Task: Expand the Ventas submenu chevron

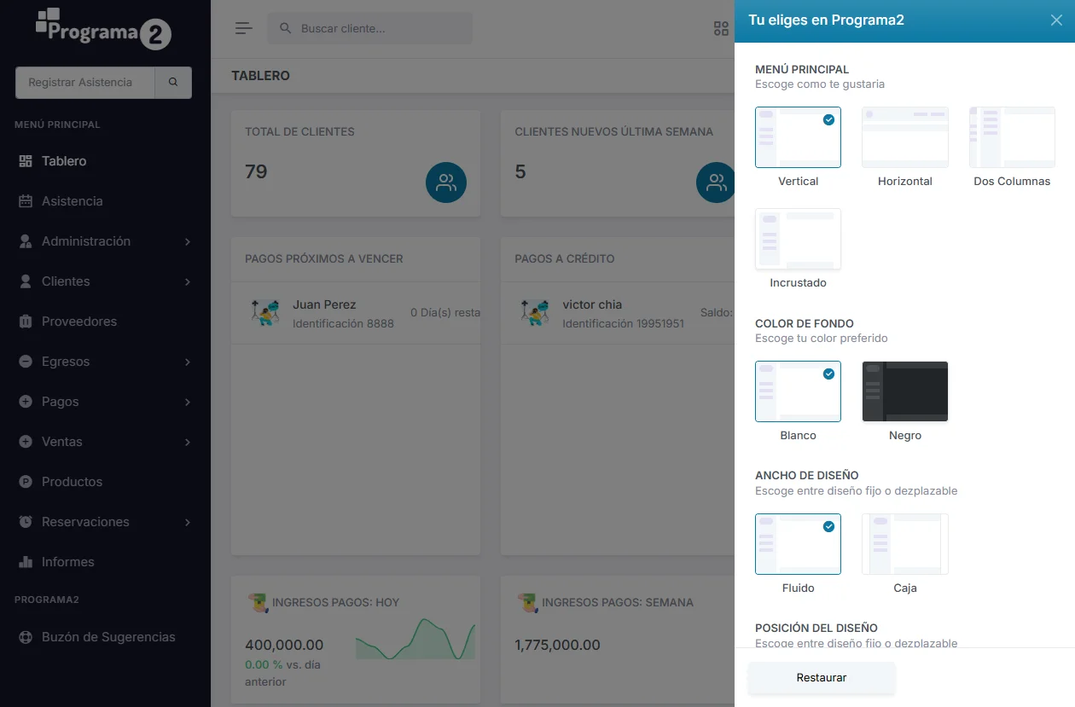Action: click(187, 442)
